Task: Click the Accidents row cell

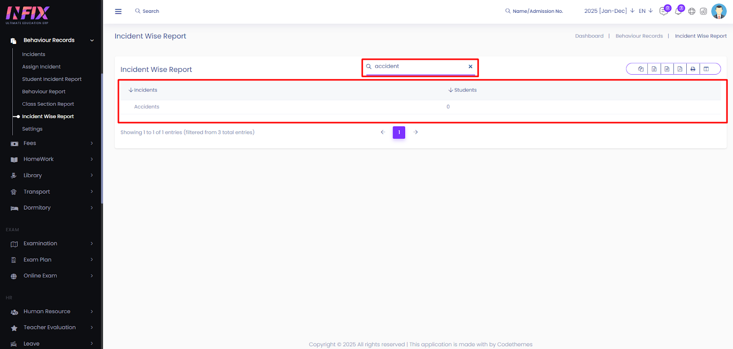Action: [x=147, y=107]
